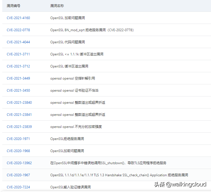Click the 漏洞编号 column header
The width and height of the screenshot is (211, 192).
pos(14,6)
